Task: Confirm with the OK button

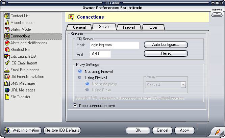Action: (138, 130)
